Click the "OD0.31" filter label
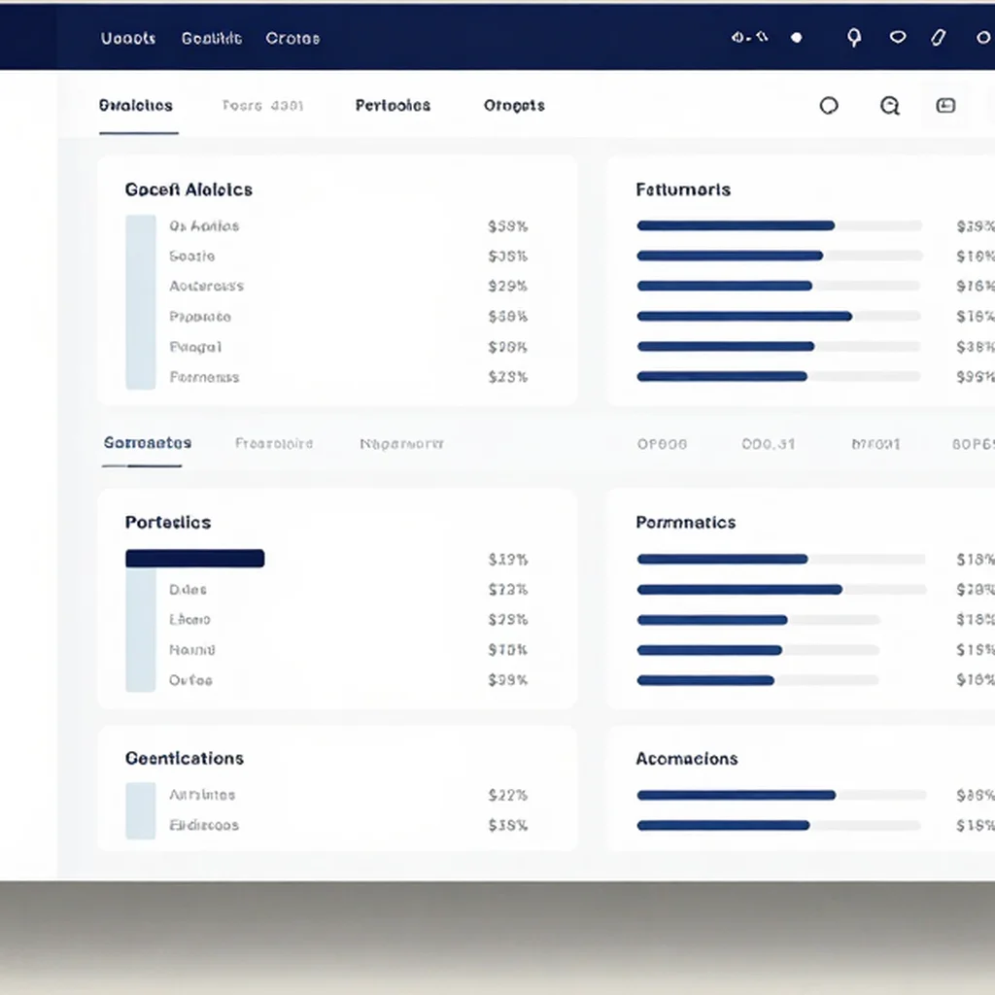The image size is (995, 995). click(x=768, y=444)
